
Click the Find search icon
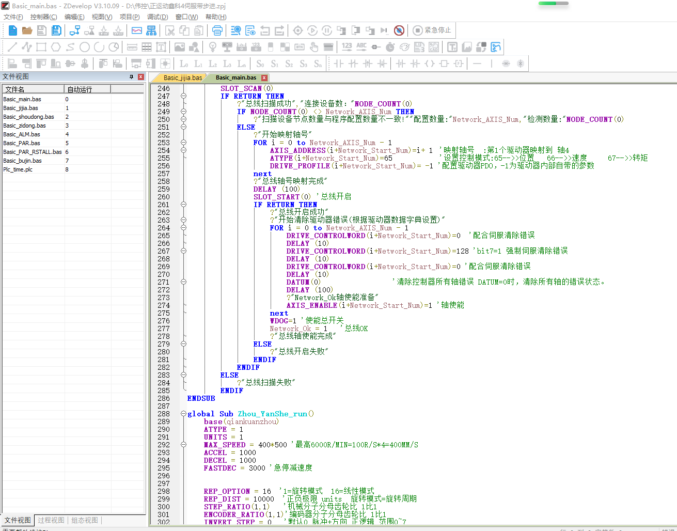[x=236, y=30]
